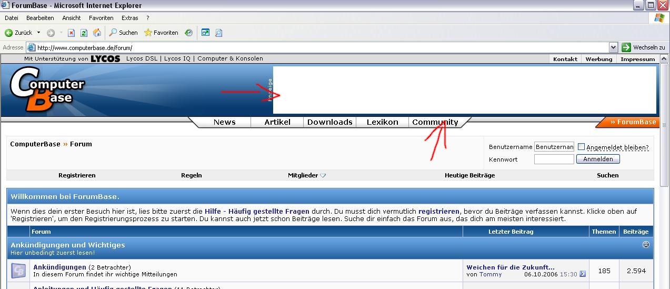Open the Werbung link
670x289 pixels.
(599, 59)
